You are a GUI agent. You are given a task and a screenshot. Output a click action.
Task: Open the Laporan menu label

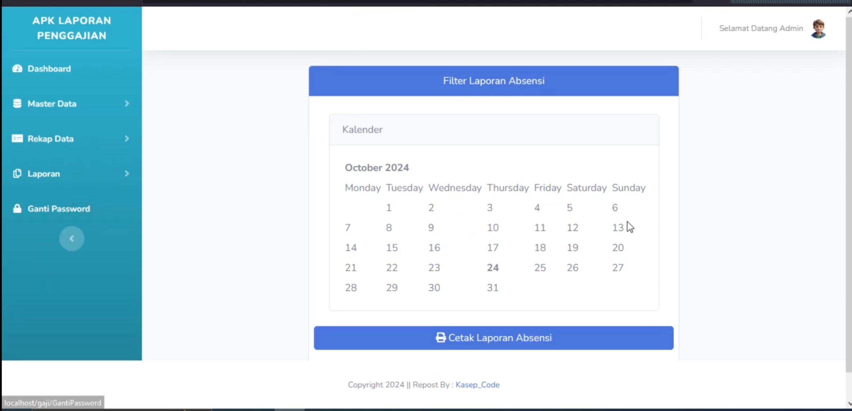pos(44,174)
